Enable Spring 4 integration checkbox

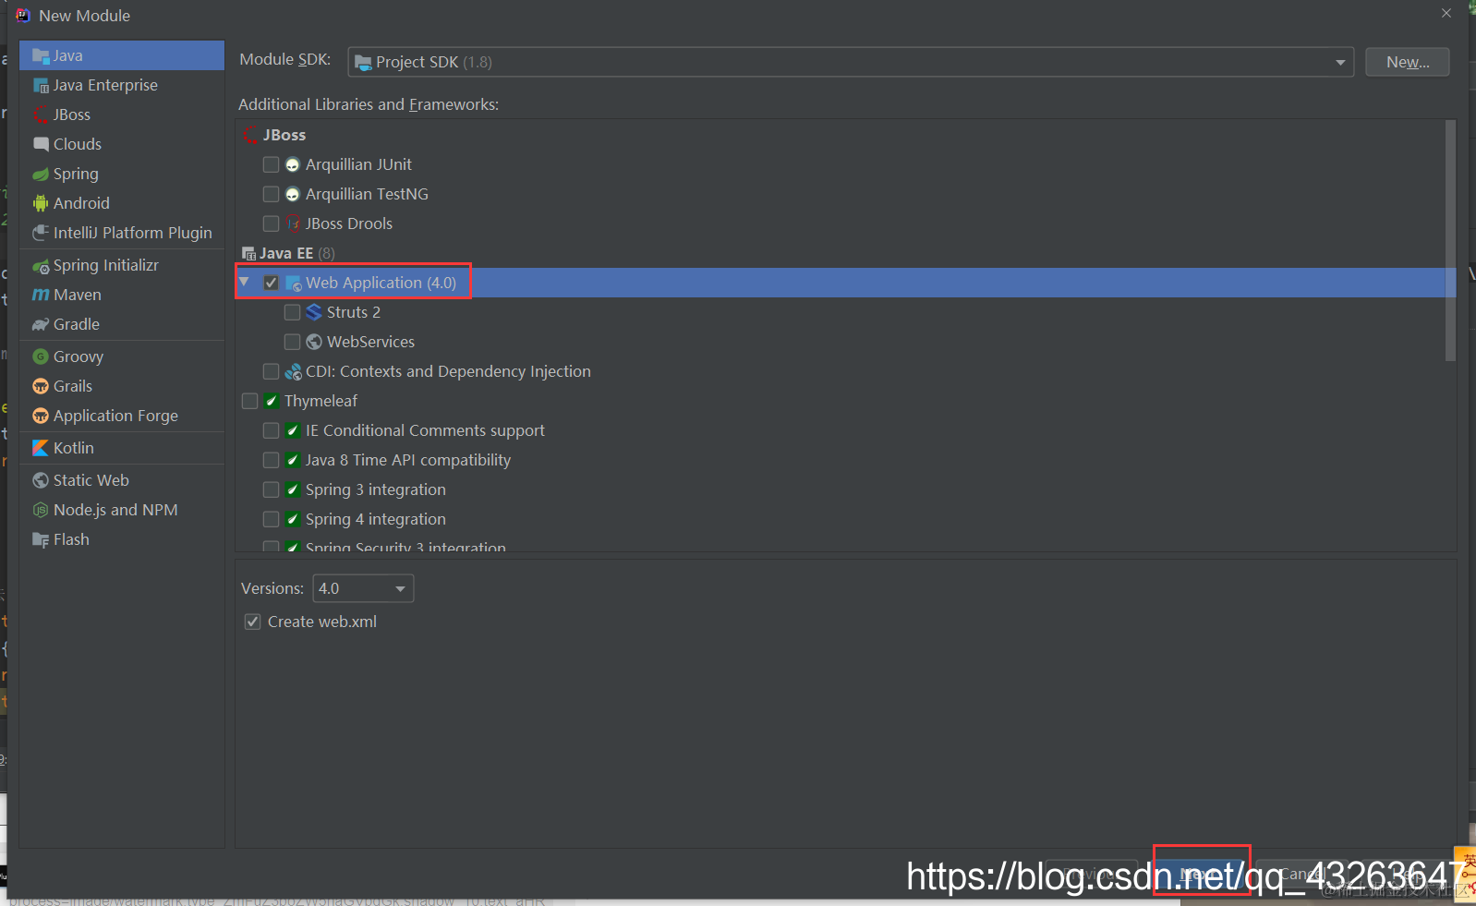(x=271, y=519)
